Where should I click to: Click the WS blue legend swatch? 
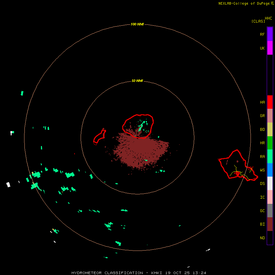tap(270, 170)
